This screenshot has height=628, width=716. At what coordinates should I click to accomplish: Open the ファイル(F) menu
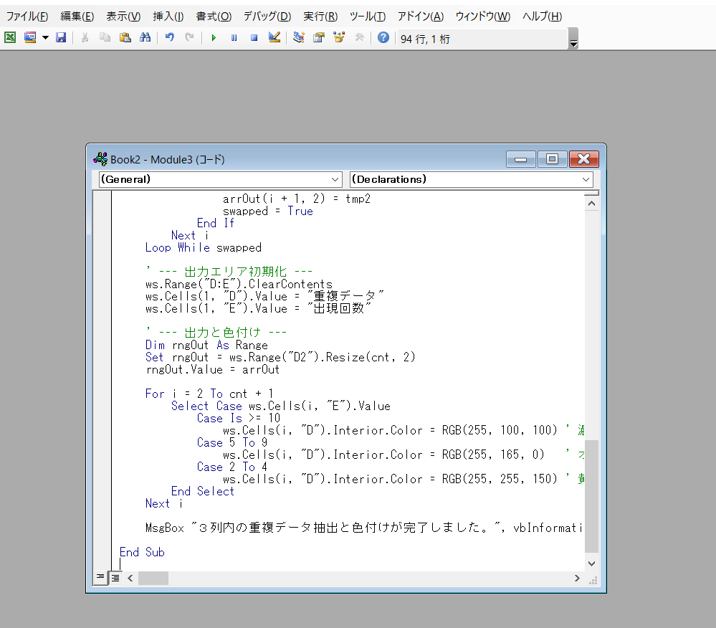coord(27,16)
